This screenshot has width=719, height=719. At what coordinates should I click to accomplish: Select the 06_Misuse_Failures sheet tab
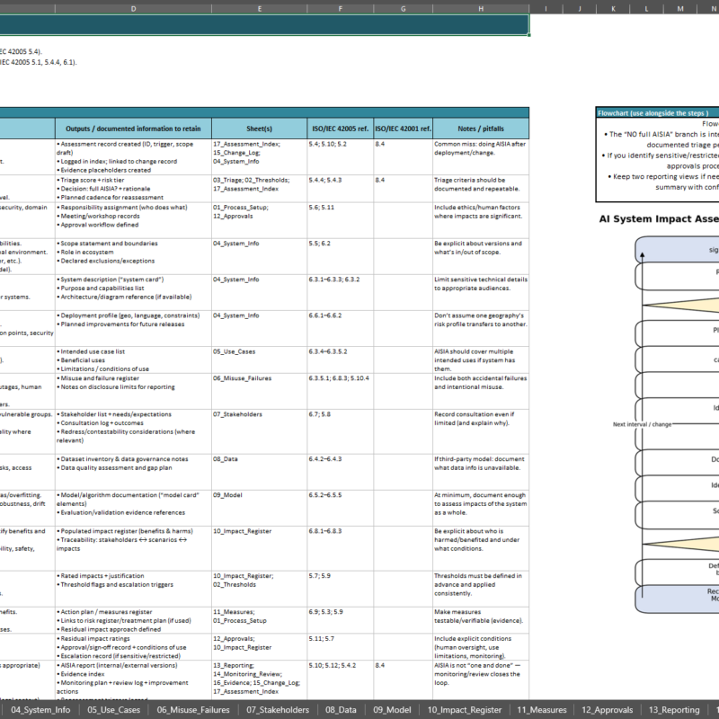[192, 710]
